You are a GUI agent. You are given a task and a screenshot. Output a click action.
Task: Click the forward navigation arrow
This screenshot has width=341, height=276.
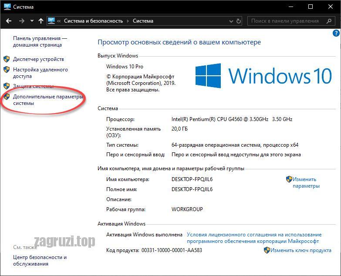[21, 21]
